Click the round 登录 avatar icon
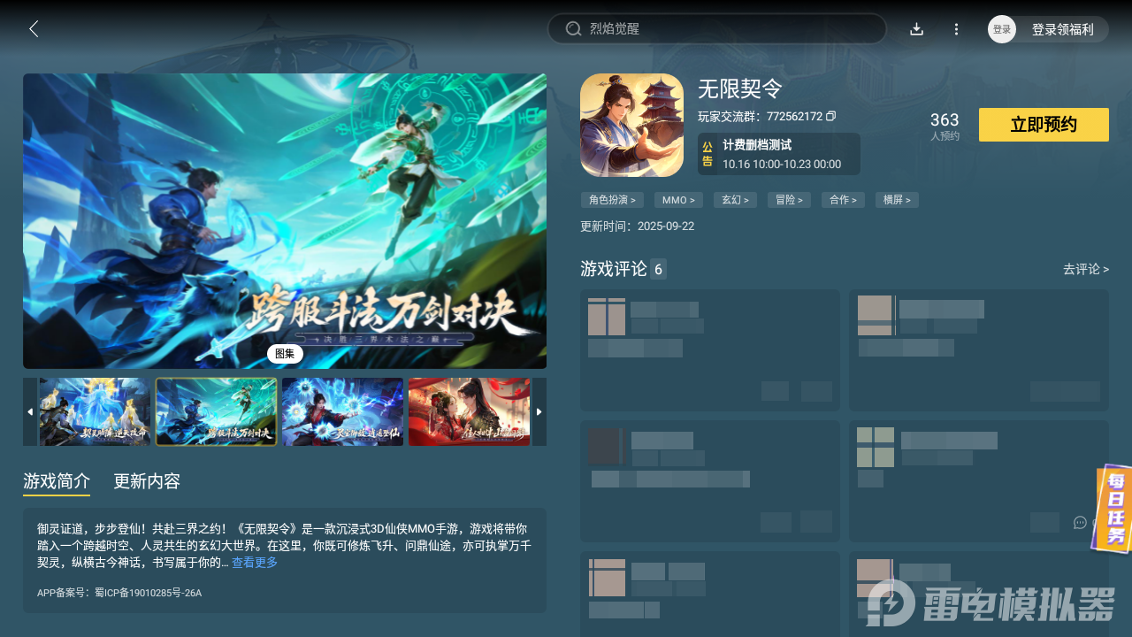Viewport: 1132px width, 637px height. coord(1002,29)
